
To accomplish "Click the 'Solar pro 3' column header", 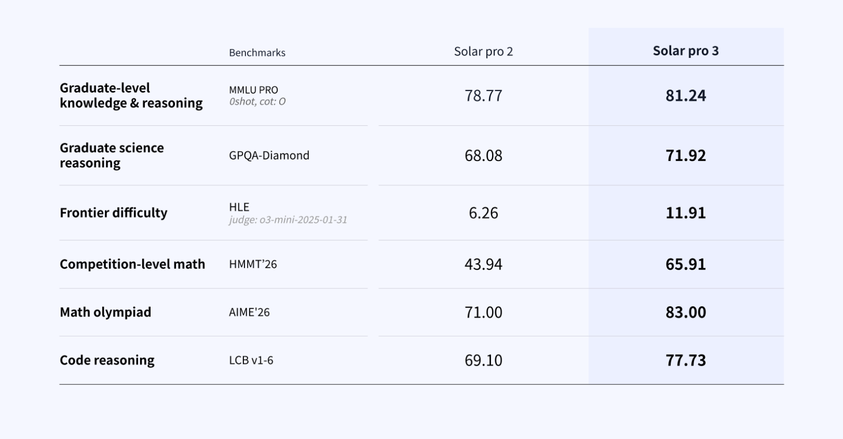I will [685, 51].
